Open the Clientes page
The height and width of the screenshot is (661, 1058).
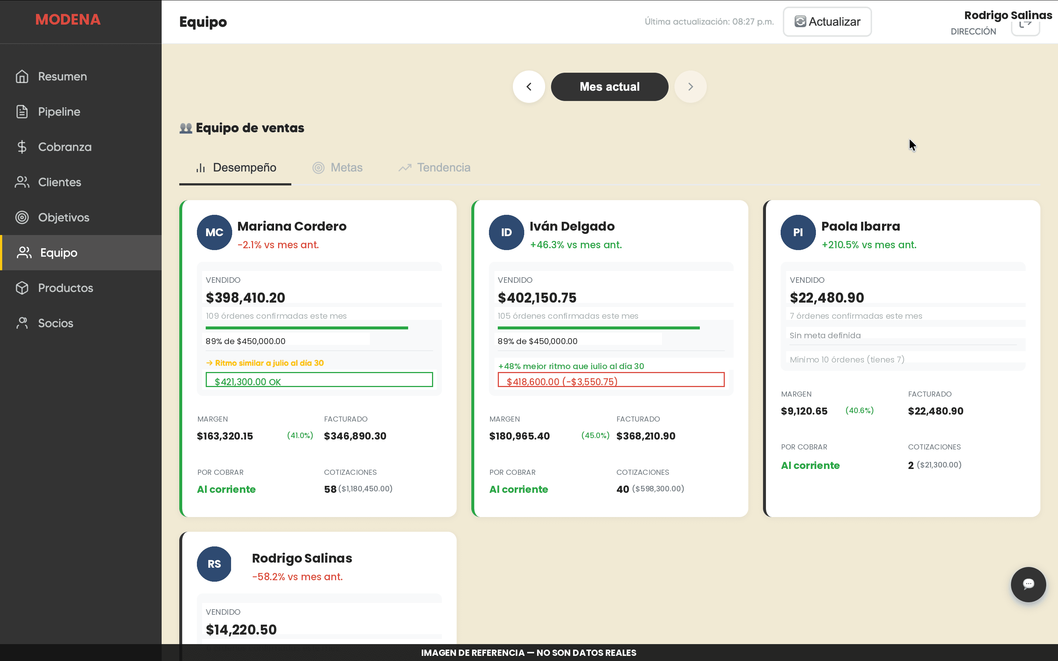pos(81,182)
